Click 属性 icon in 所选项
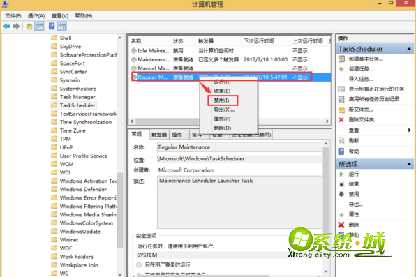416x277 pixels. tap(341, 215)
